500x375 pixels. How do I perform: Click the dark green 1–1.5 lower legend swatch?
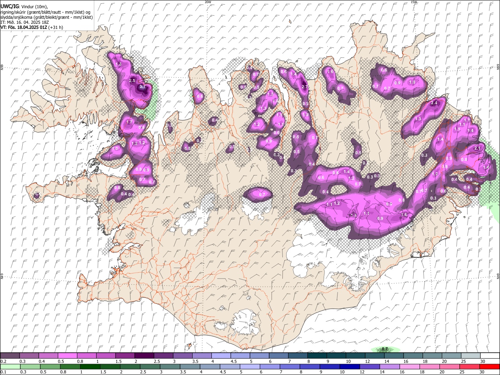point(90,366)
